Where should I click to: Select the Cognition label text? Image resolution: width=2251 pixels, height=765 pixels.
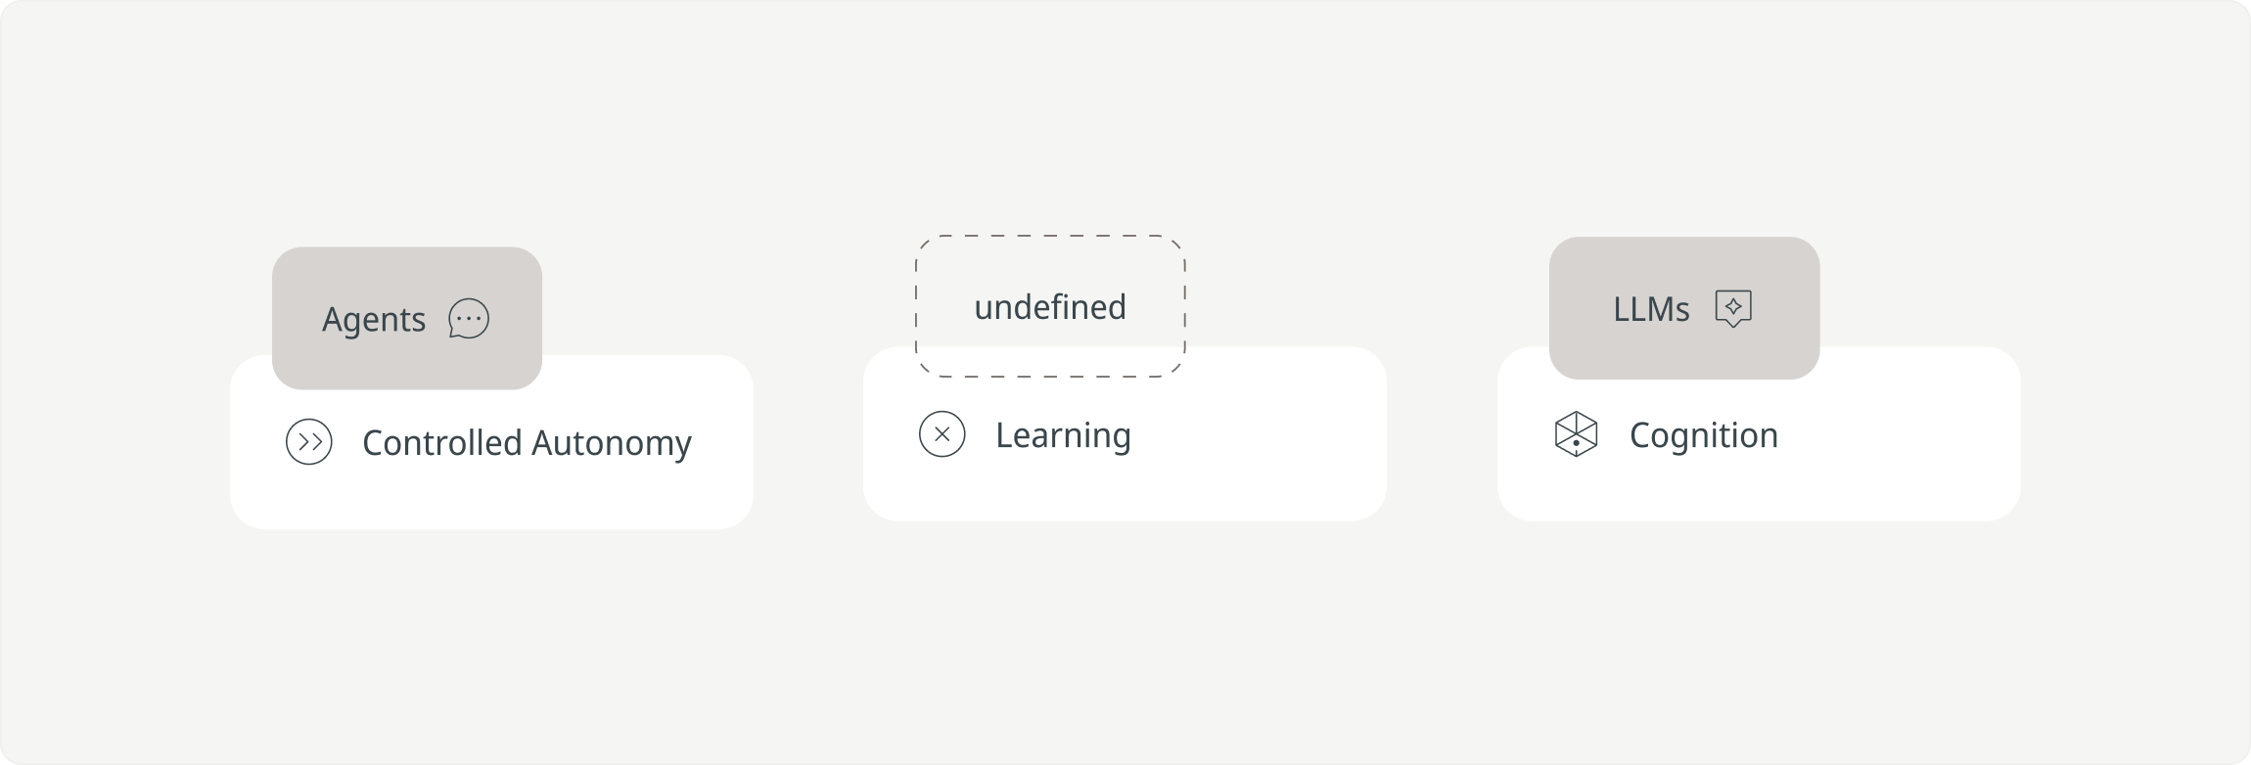pos(1704,435)
